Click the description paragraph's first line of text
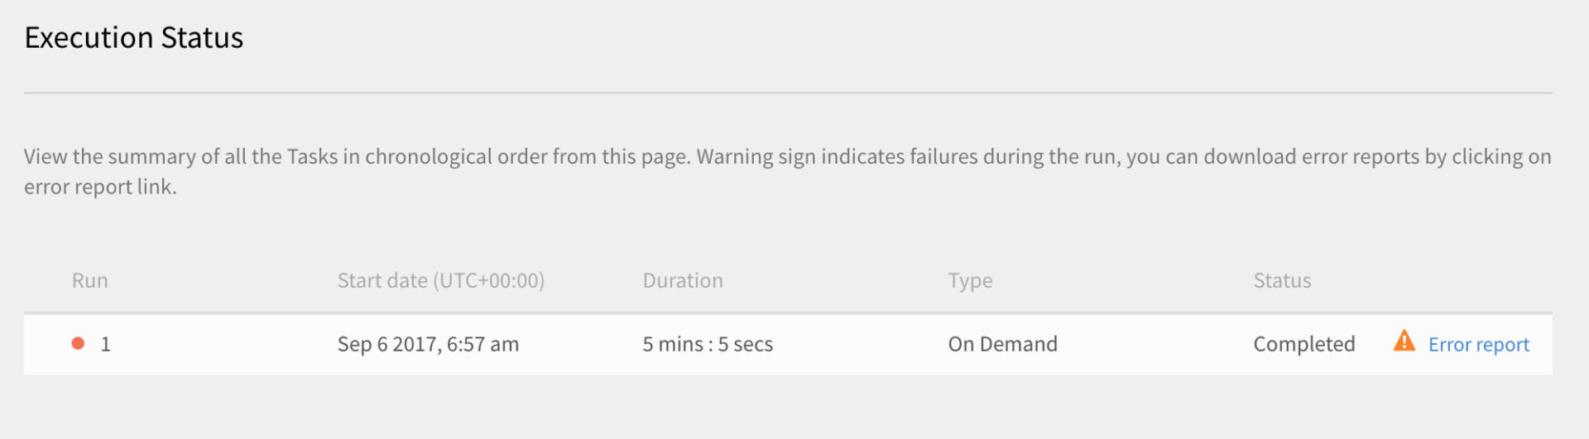This screenshot has width=1589, height=439. click(x=786, y=156)
